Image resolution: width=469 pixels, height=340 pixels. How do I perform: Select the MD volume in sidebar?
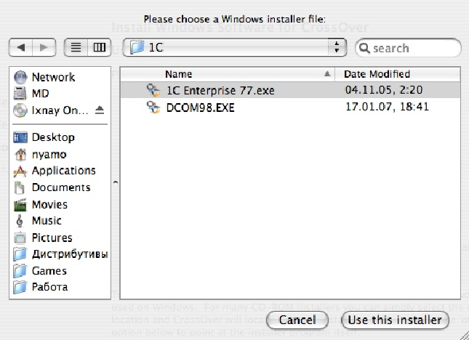(x=40, y=94)
